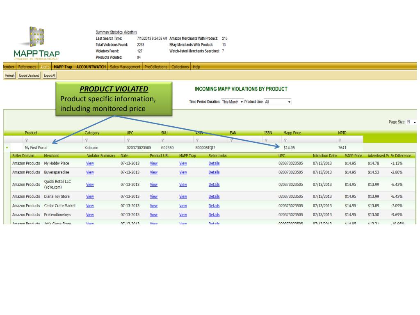420x315 pixels.
Task: Open Details link for Pretendtimetoys
Action: click(x=214, y=215)
